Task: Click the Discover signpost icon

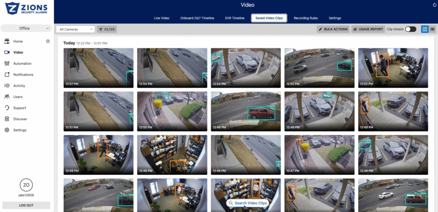Action: [x=7, y=119]
